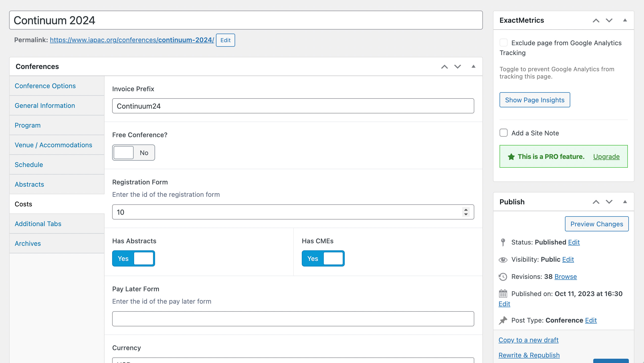The height and width of the screenshot is (363, 644).
Task: Select the Schedule tab
Action: tap(57, 165)
